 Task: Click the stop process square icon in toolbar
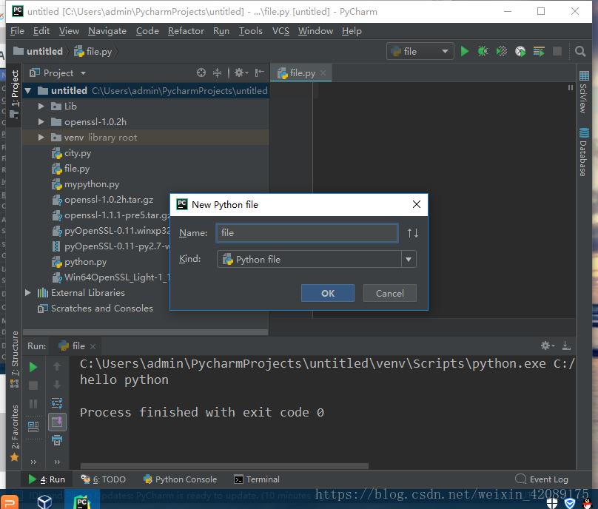557,52
